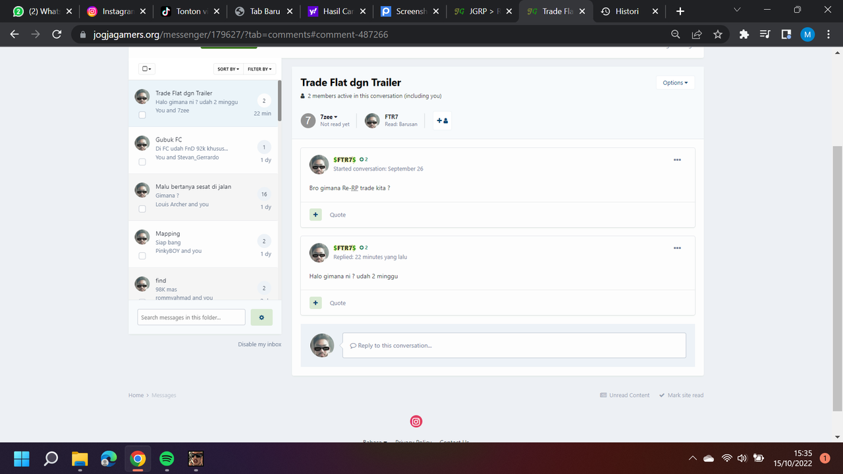Click the plus multiquote button on second message
The height and width of the screenshot is (474, 843).
(315, 303)
